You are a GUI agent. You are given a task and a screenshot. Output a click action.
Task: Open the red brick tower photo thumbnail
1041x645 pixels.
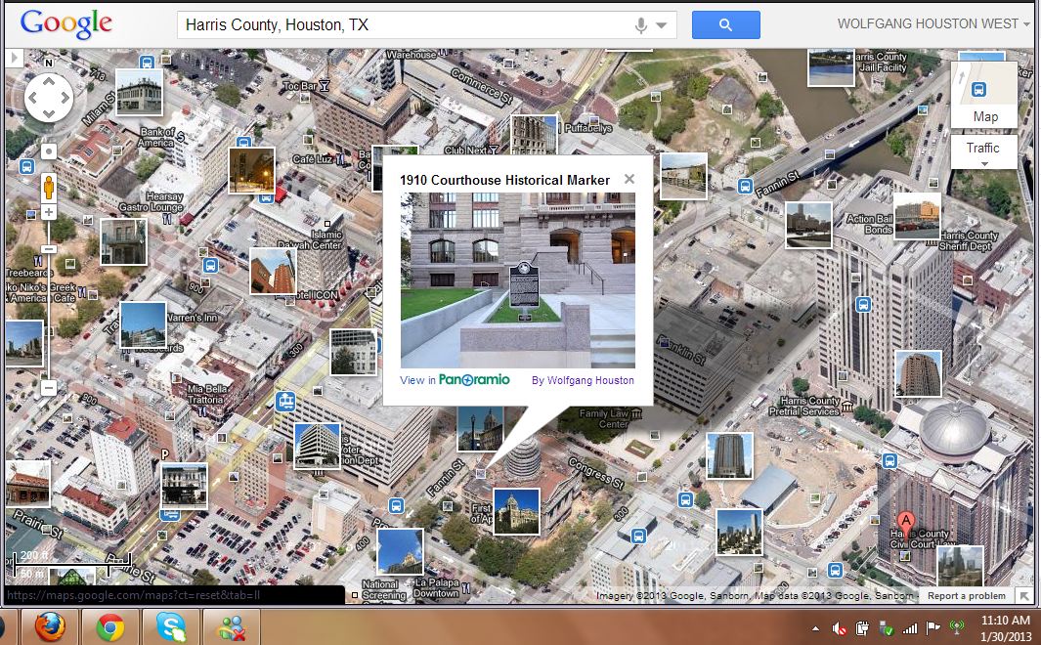point(273,271)
